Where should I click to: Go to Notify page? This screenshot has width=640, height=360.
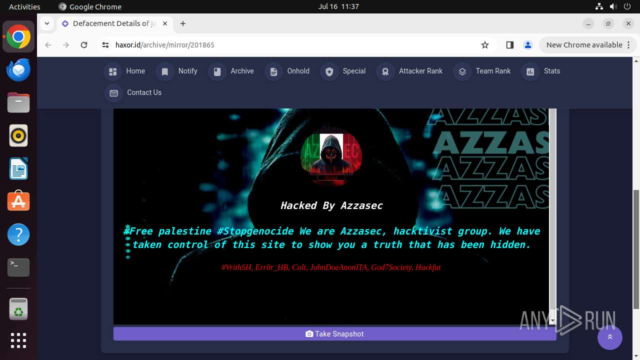(188, 71)
